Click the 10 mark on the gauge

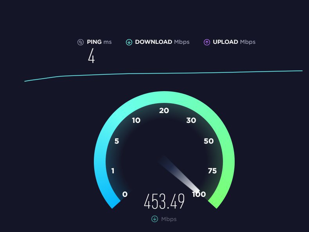(x=136, y=120)
